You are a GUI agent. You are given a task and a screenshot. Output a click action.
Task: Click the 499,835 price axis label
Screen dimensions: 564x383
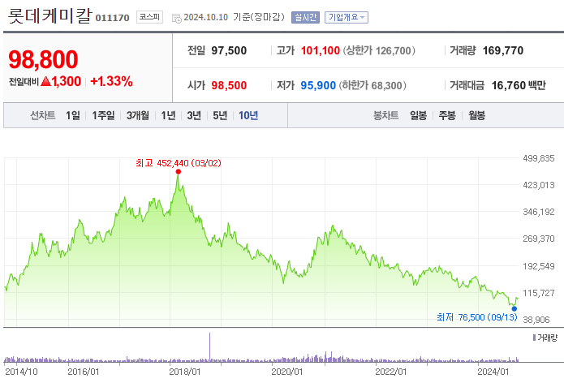(539, 158)
